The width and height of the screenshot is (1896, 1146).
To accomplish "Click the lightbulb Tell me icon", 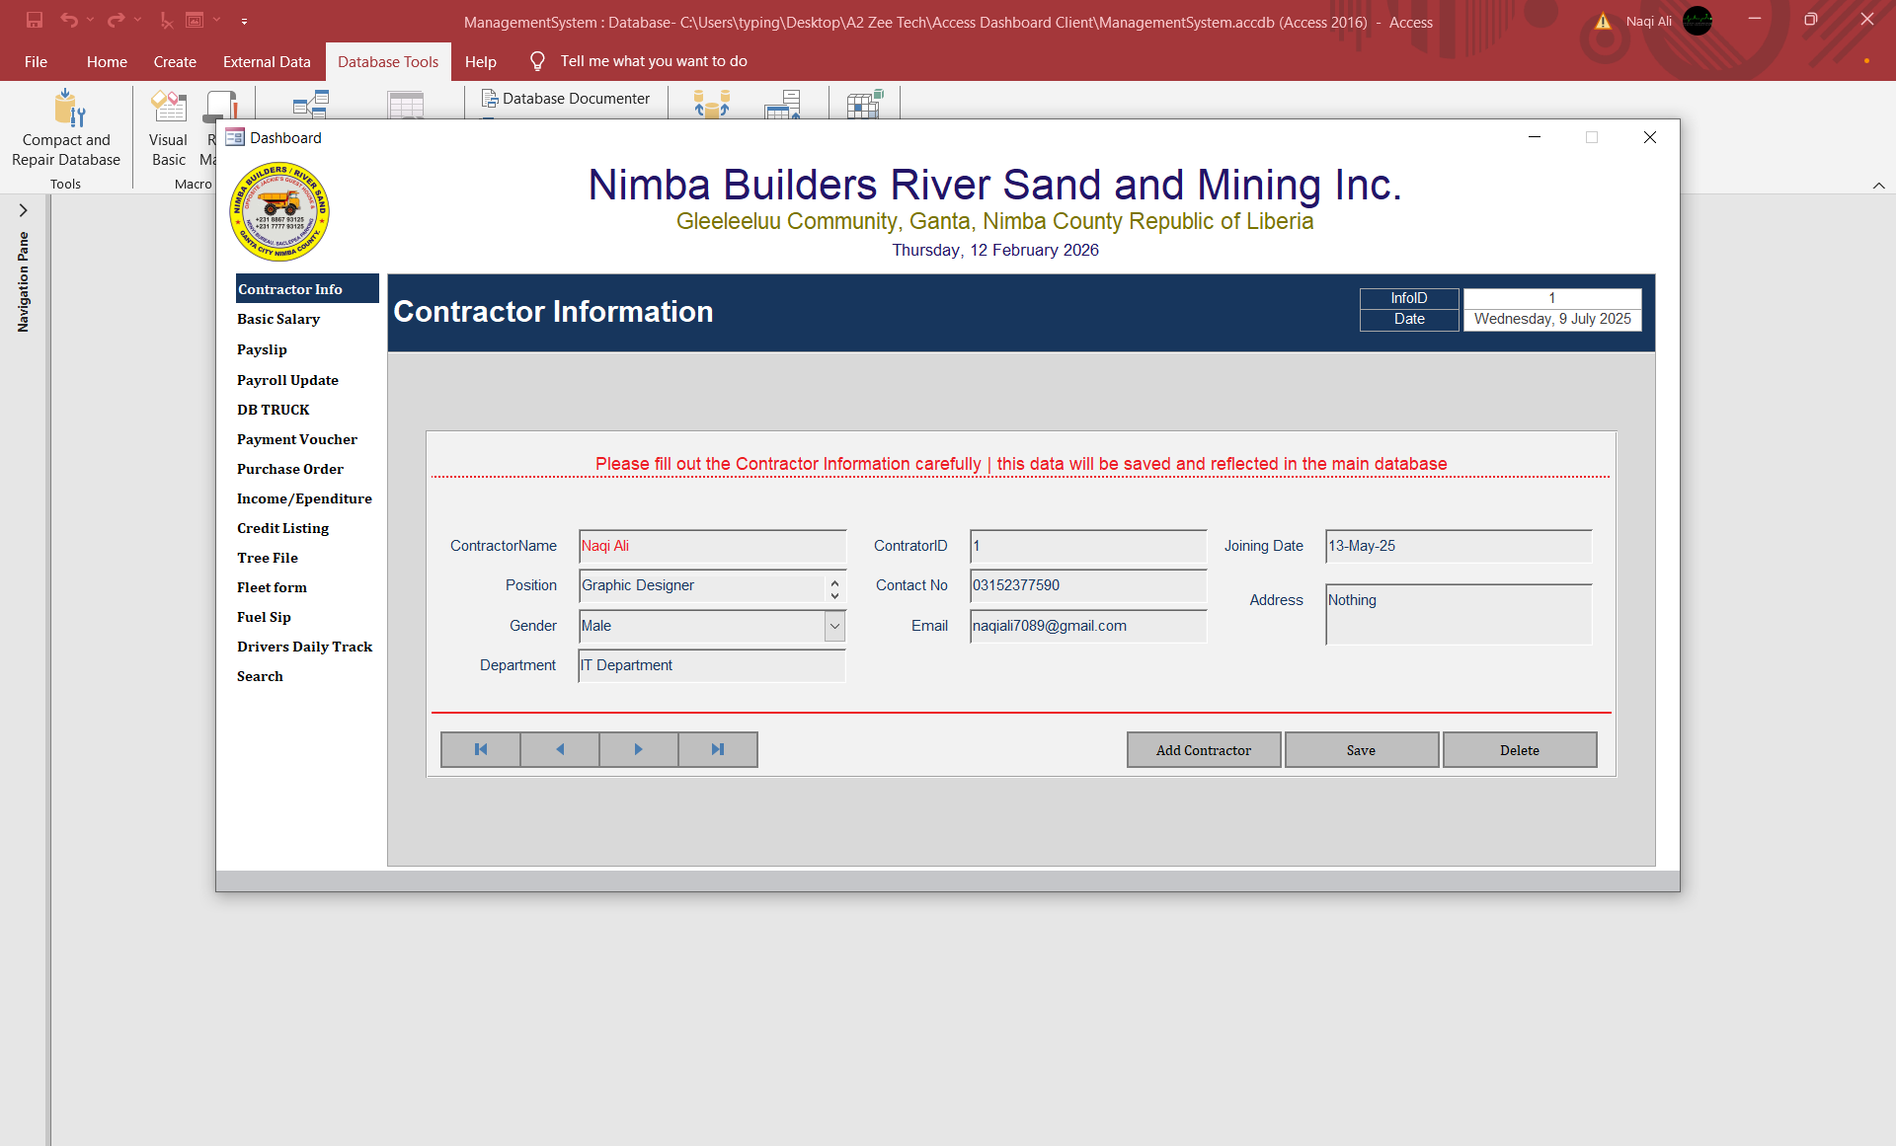I will coord(537,61).
